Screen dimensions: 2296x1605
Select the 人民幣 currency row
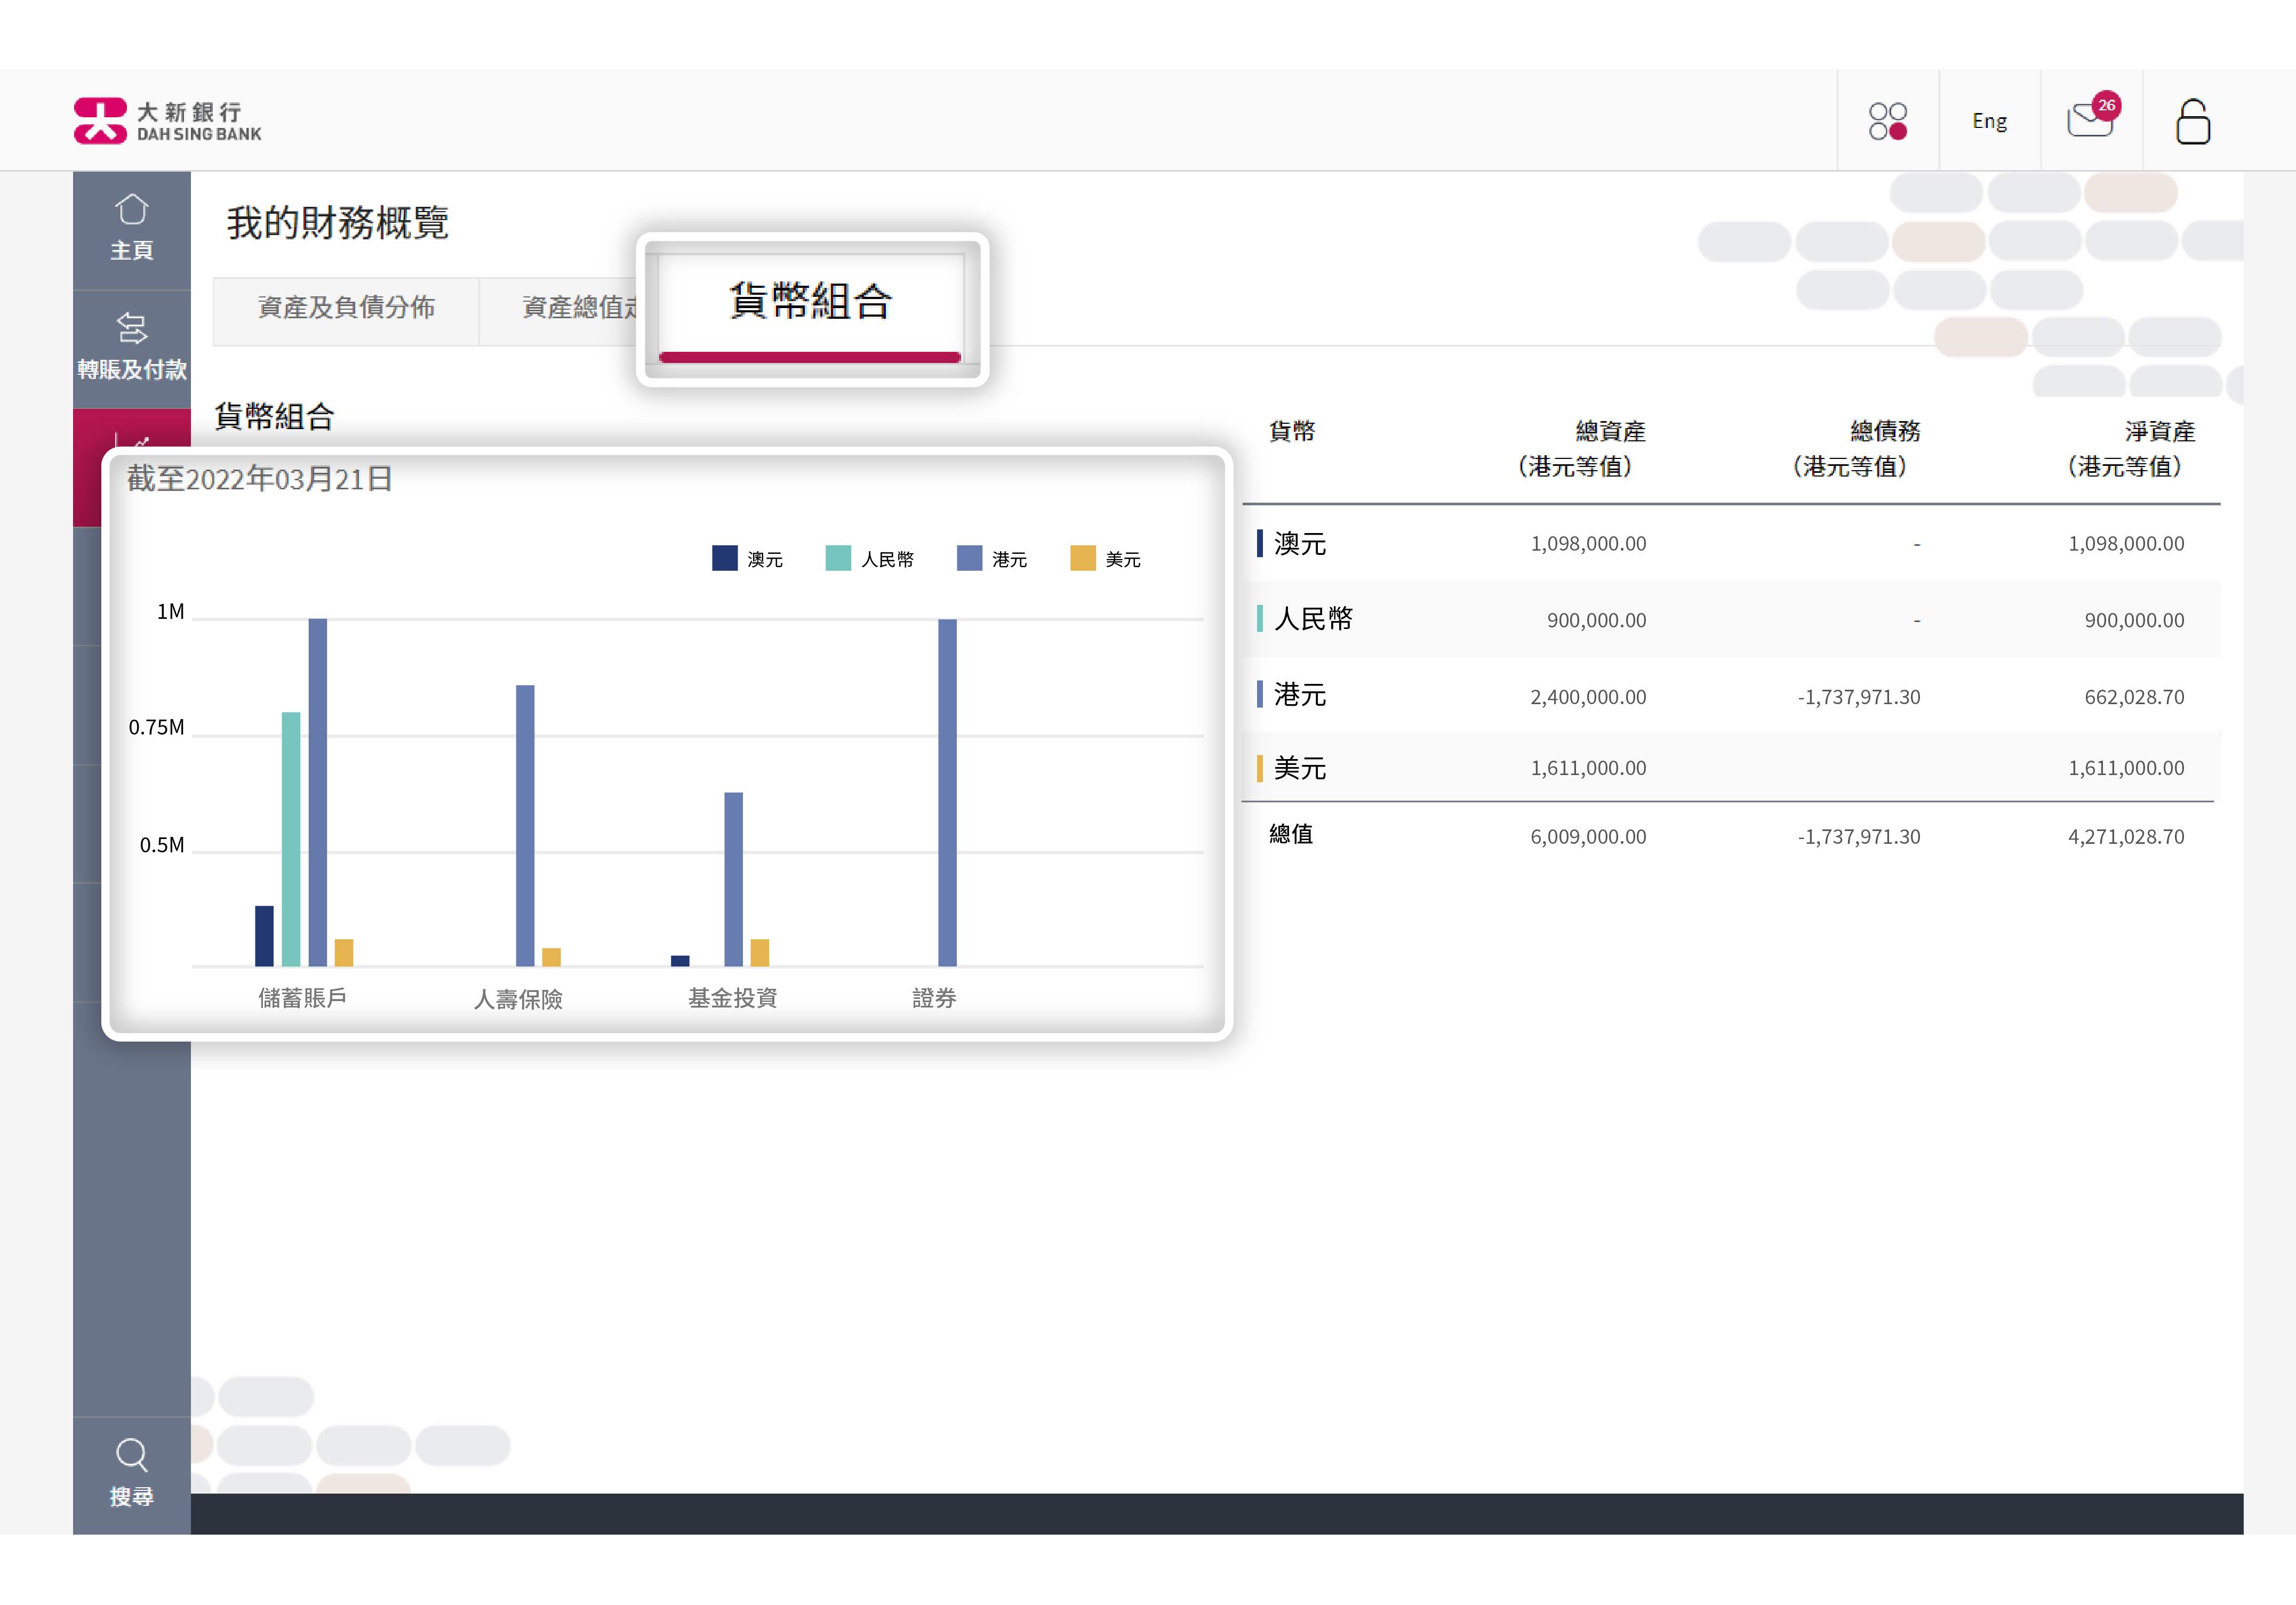[1731, 619]
